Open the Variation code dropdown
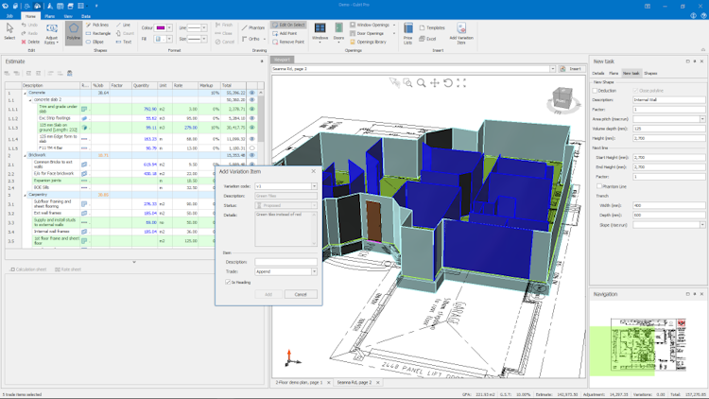This screenshot has width=709, height=399. tap(314, 186)
